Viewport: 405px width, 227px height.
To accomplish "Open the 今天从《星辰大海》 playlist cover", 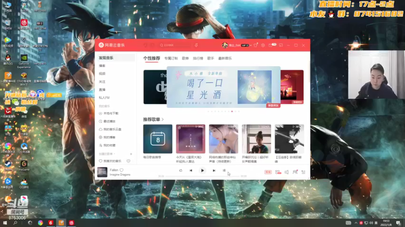I will 191,139.
